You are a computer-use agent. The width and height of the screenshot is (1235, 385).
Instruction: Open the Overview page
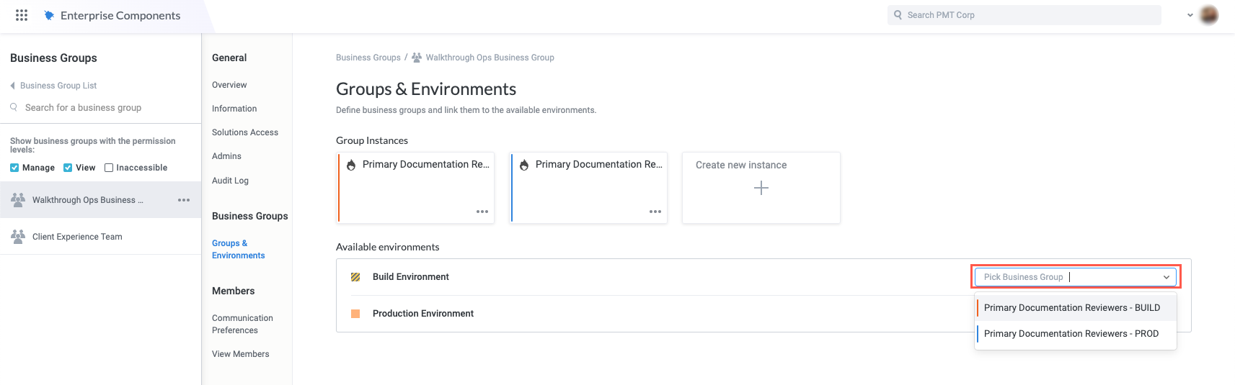coord(229,85)
